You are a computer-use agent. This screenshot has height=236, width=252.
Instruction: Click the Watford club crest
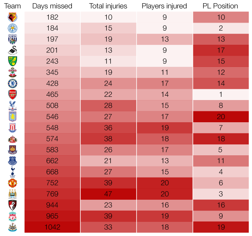(x=13, y=17)
